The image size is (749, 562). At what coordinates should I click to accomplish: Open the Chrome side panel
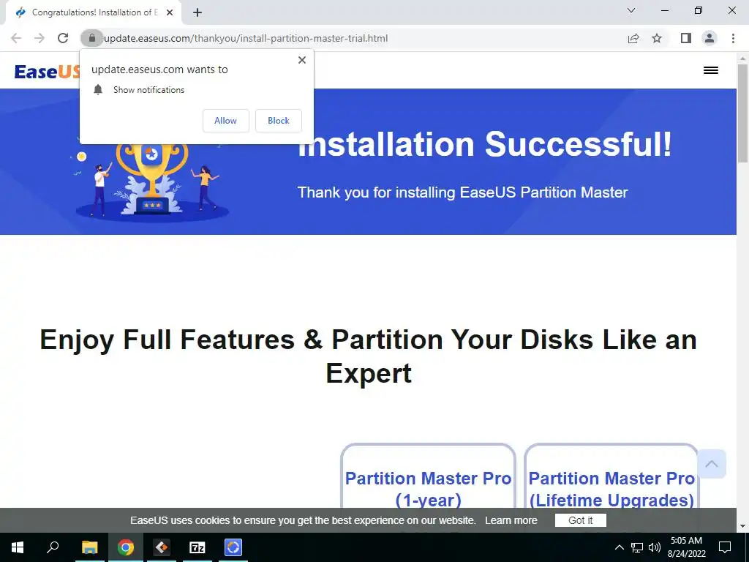(686, 38)
